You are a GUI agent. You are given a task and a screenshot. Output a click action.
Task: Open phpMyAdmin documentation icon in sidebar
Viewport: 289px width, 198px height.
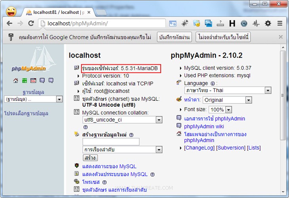click(x=42, y=81)
